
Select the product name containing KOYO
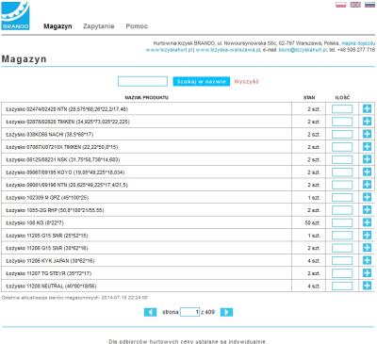point(65,172)
